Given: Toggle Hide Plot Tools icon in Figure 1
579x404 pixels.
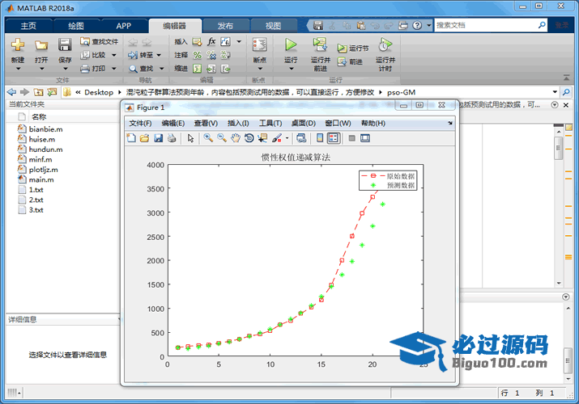Looking at the screenshot, I should coord(351,138).
